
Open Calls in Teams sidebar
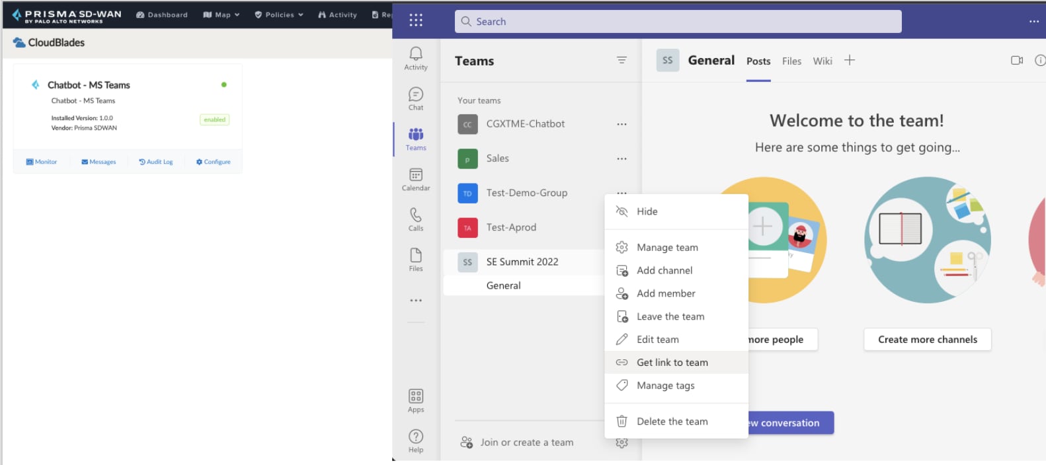coord(416,220)
